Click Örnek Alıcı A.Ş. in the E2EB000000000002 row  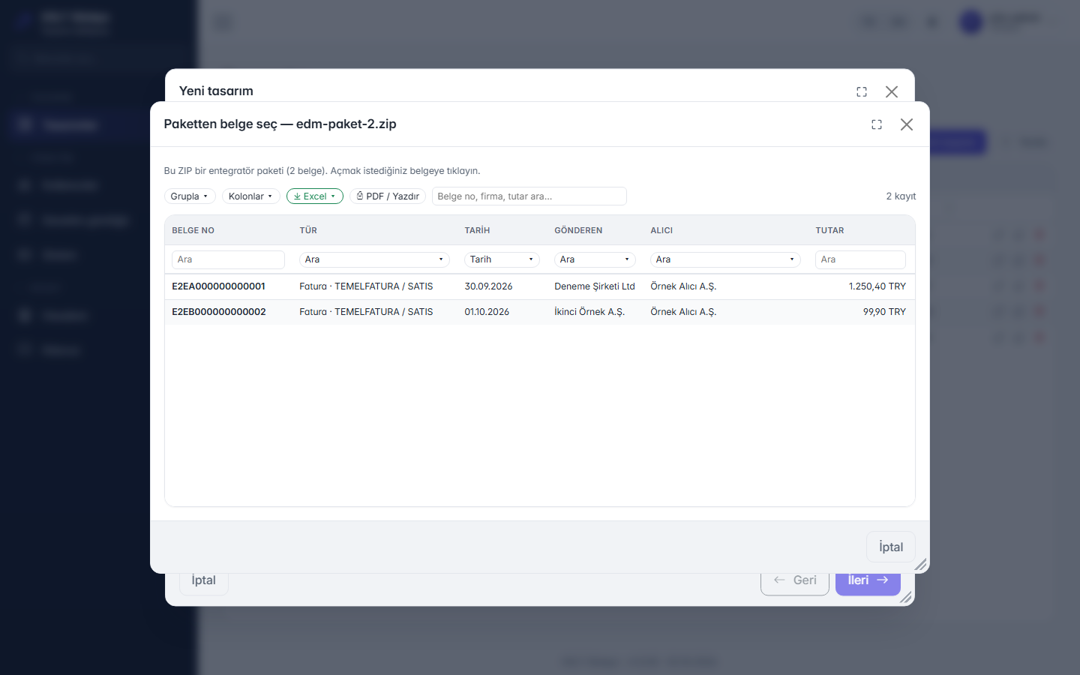pos(683,312)
